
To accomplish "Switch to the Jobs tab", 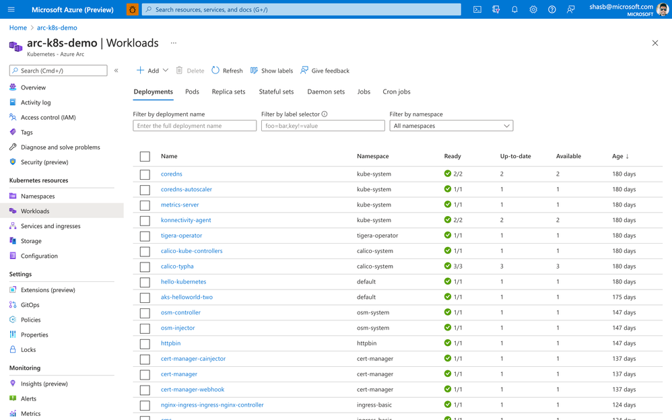I will coord(364,92).
